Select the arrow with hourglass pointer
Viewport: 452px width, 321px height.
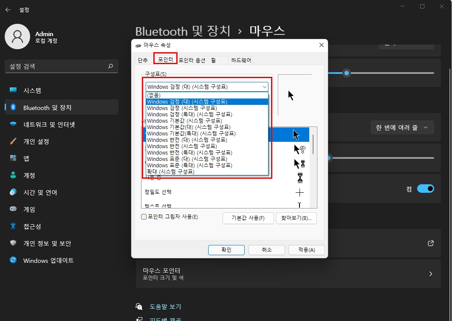coord(299,163)
